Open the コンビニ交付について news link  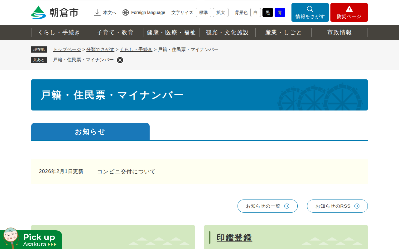(126, 171)
